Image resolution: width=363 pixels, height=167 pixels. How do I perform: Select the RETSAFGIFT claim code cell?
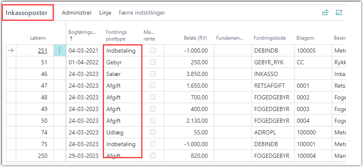(x=269, y=86)
